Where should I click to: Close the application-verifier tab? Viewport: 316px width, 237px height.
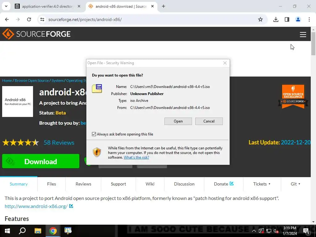(x=79, y=6)
